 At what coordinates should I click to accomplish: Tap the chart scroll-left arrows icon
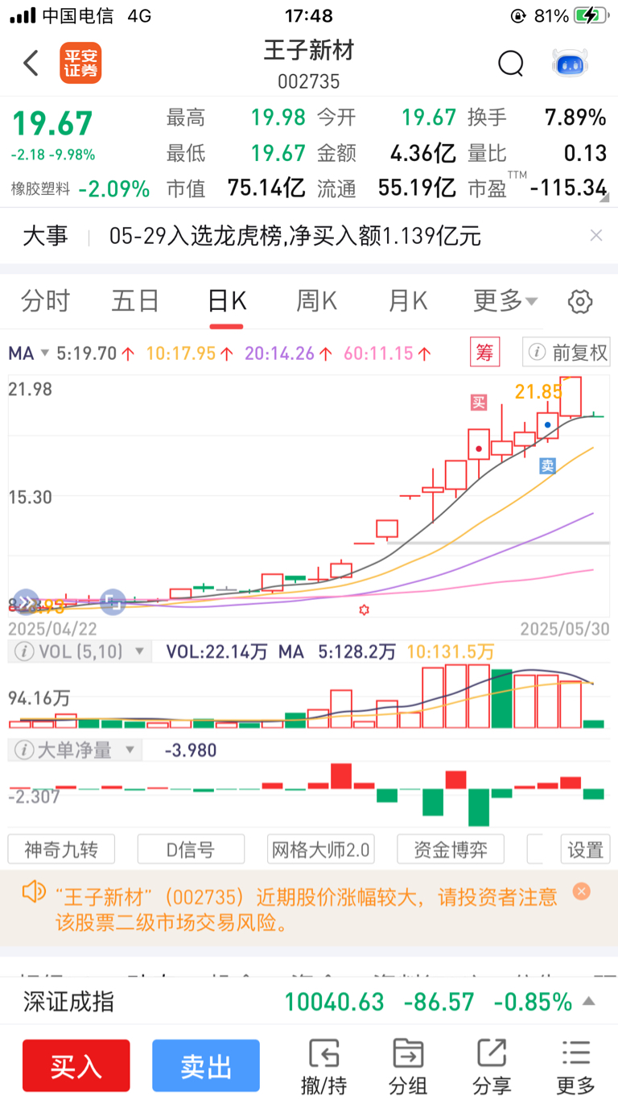[27, 602]
